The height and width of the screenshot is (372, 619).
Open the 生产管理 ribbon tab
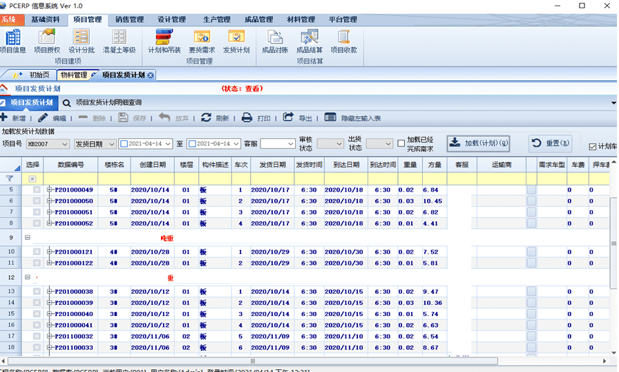(217, 19)
